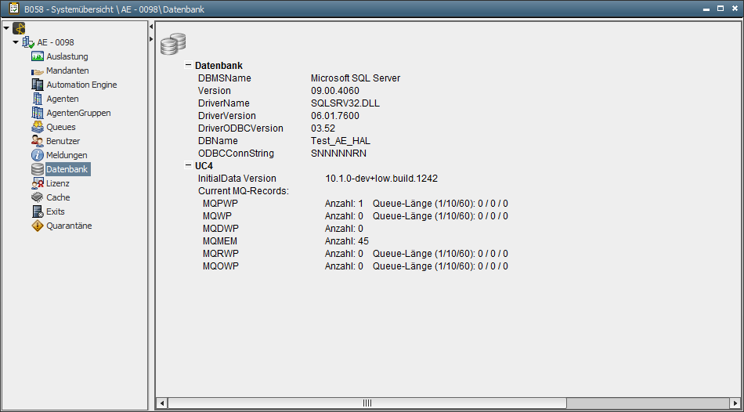Open the Automation Engine entry
This screenshot has height=412, width=744.
pos(81,85)
